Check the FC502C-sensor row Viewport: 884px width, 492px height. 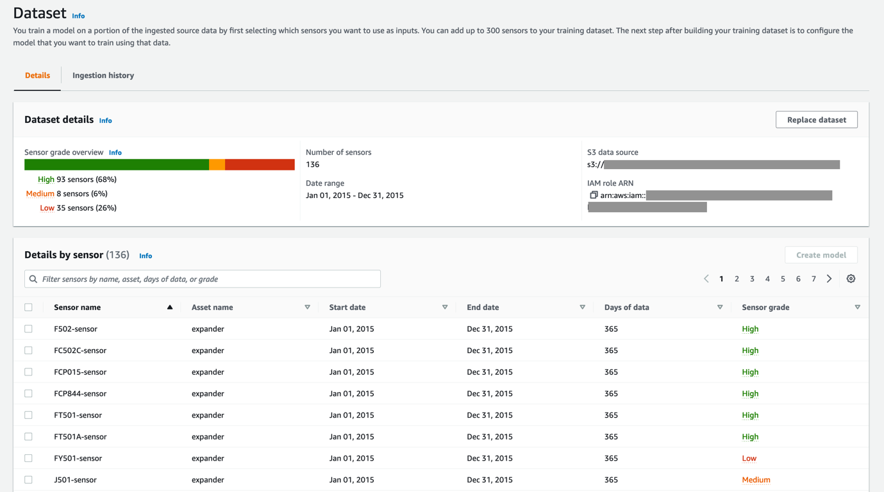28,350
